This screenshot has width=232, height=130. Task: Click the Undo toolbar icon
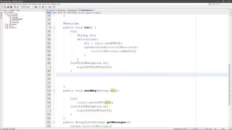[15, 7]
